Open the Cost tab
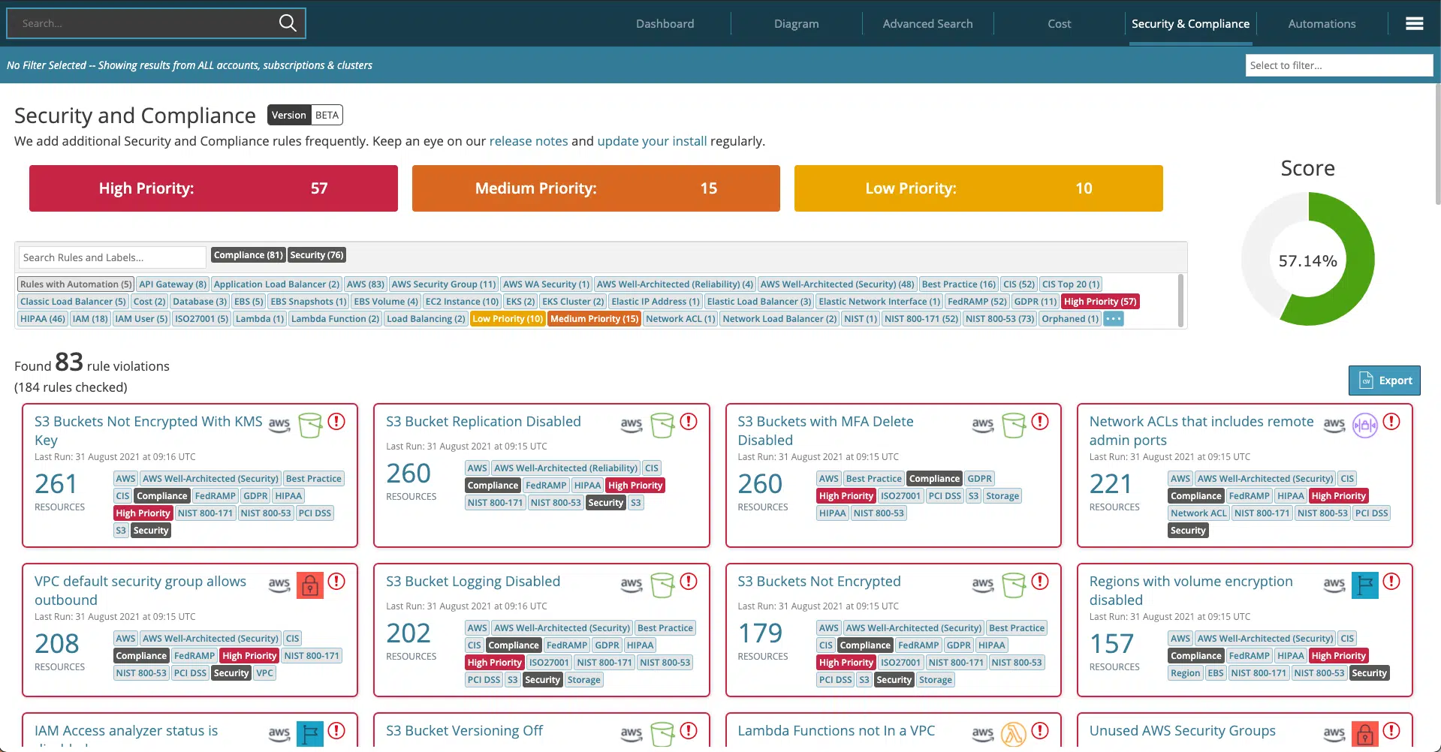Viewport: 1441px width, 752px height. click(1059, 24)
